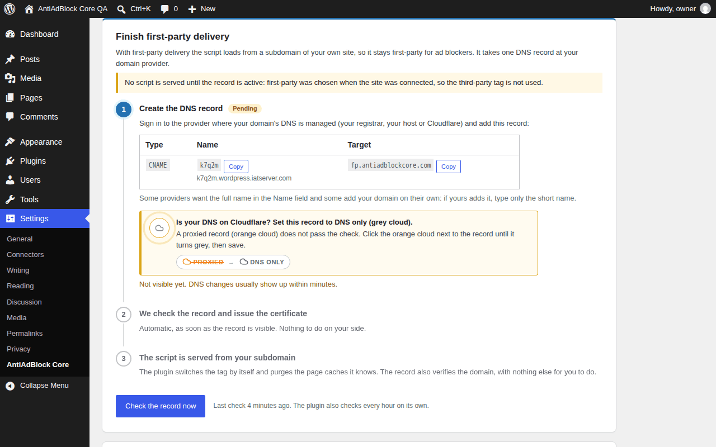The image size is (716, 447).
Task: Open the Users menu
Action: point(45,180)
